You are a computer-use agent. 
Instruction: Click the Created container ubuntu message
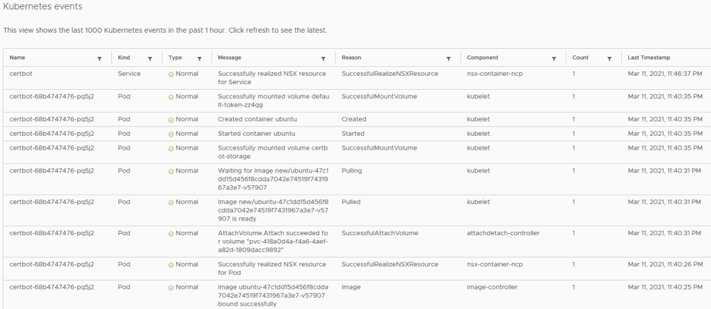257,119
